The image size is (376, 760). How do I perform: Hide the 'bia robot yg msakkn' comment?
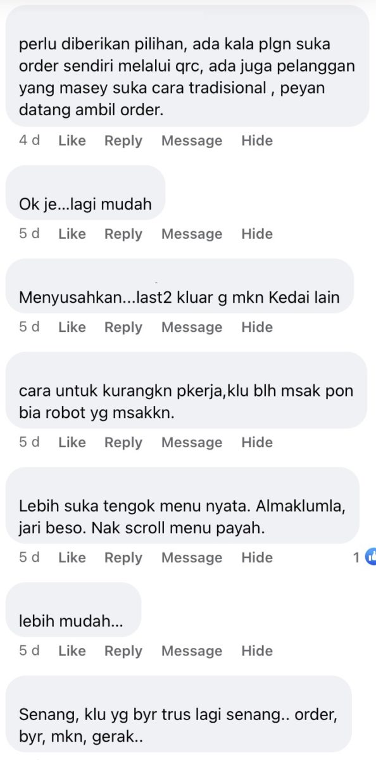coord(256,442)
